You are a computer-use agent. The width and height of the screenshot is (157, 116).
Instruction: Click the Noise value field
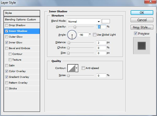101,76
